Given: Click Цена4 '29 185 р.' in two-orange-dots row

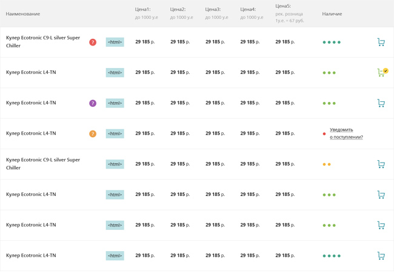Looking at the screenshot, I should tap(250, 164).
